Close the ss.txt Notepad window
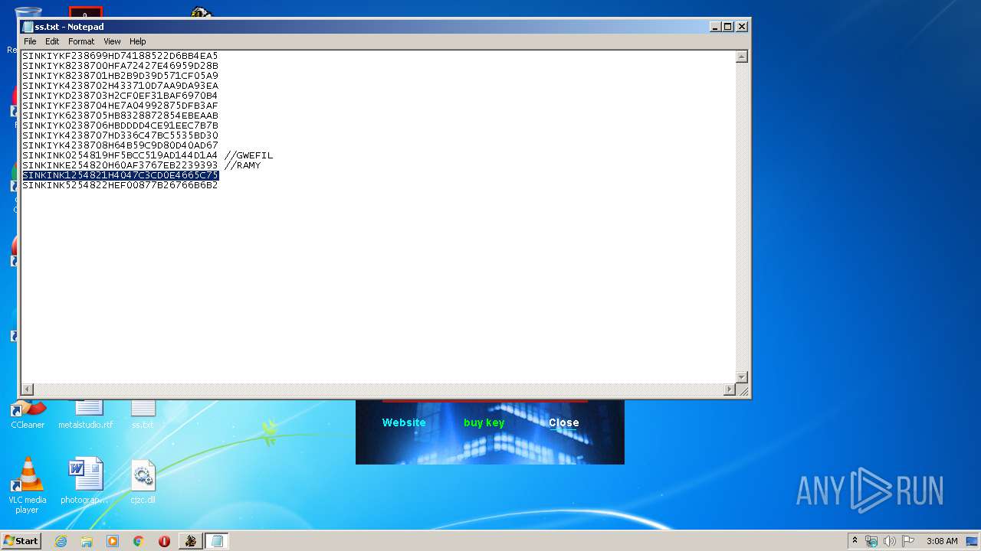The image size is (981, 551). 741,27
